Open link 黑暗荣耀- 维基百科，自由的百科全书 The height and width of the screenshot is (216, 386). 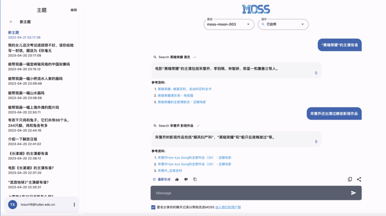[184, 89]
